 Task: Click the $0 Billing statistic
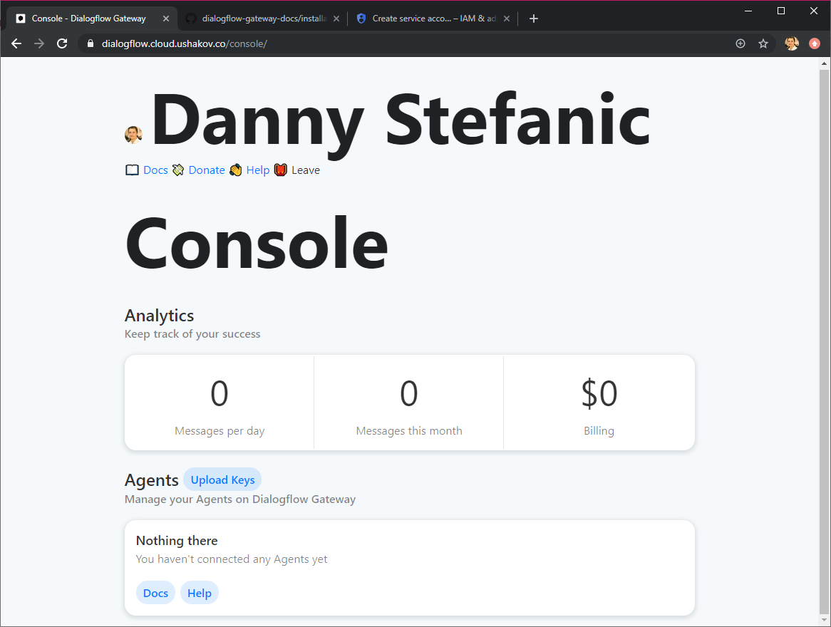[x=599, y=403]
